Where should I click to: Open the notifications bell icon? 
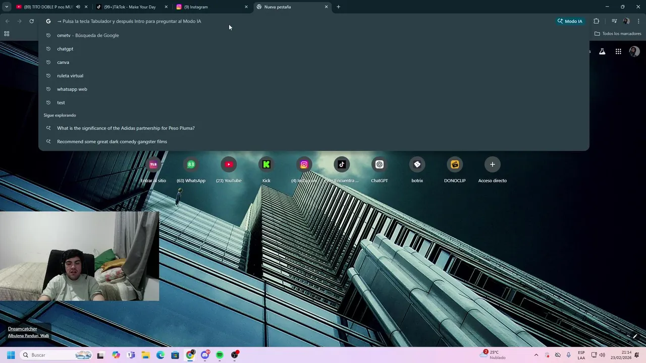pos(637,355)
